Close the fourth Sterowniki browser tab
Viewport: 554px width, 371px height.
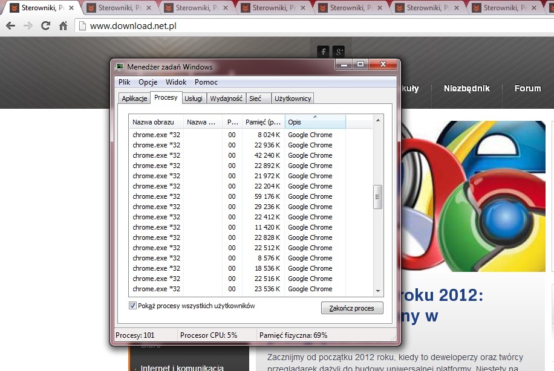303,8
